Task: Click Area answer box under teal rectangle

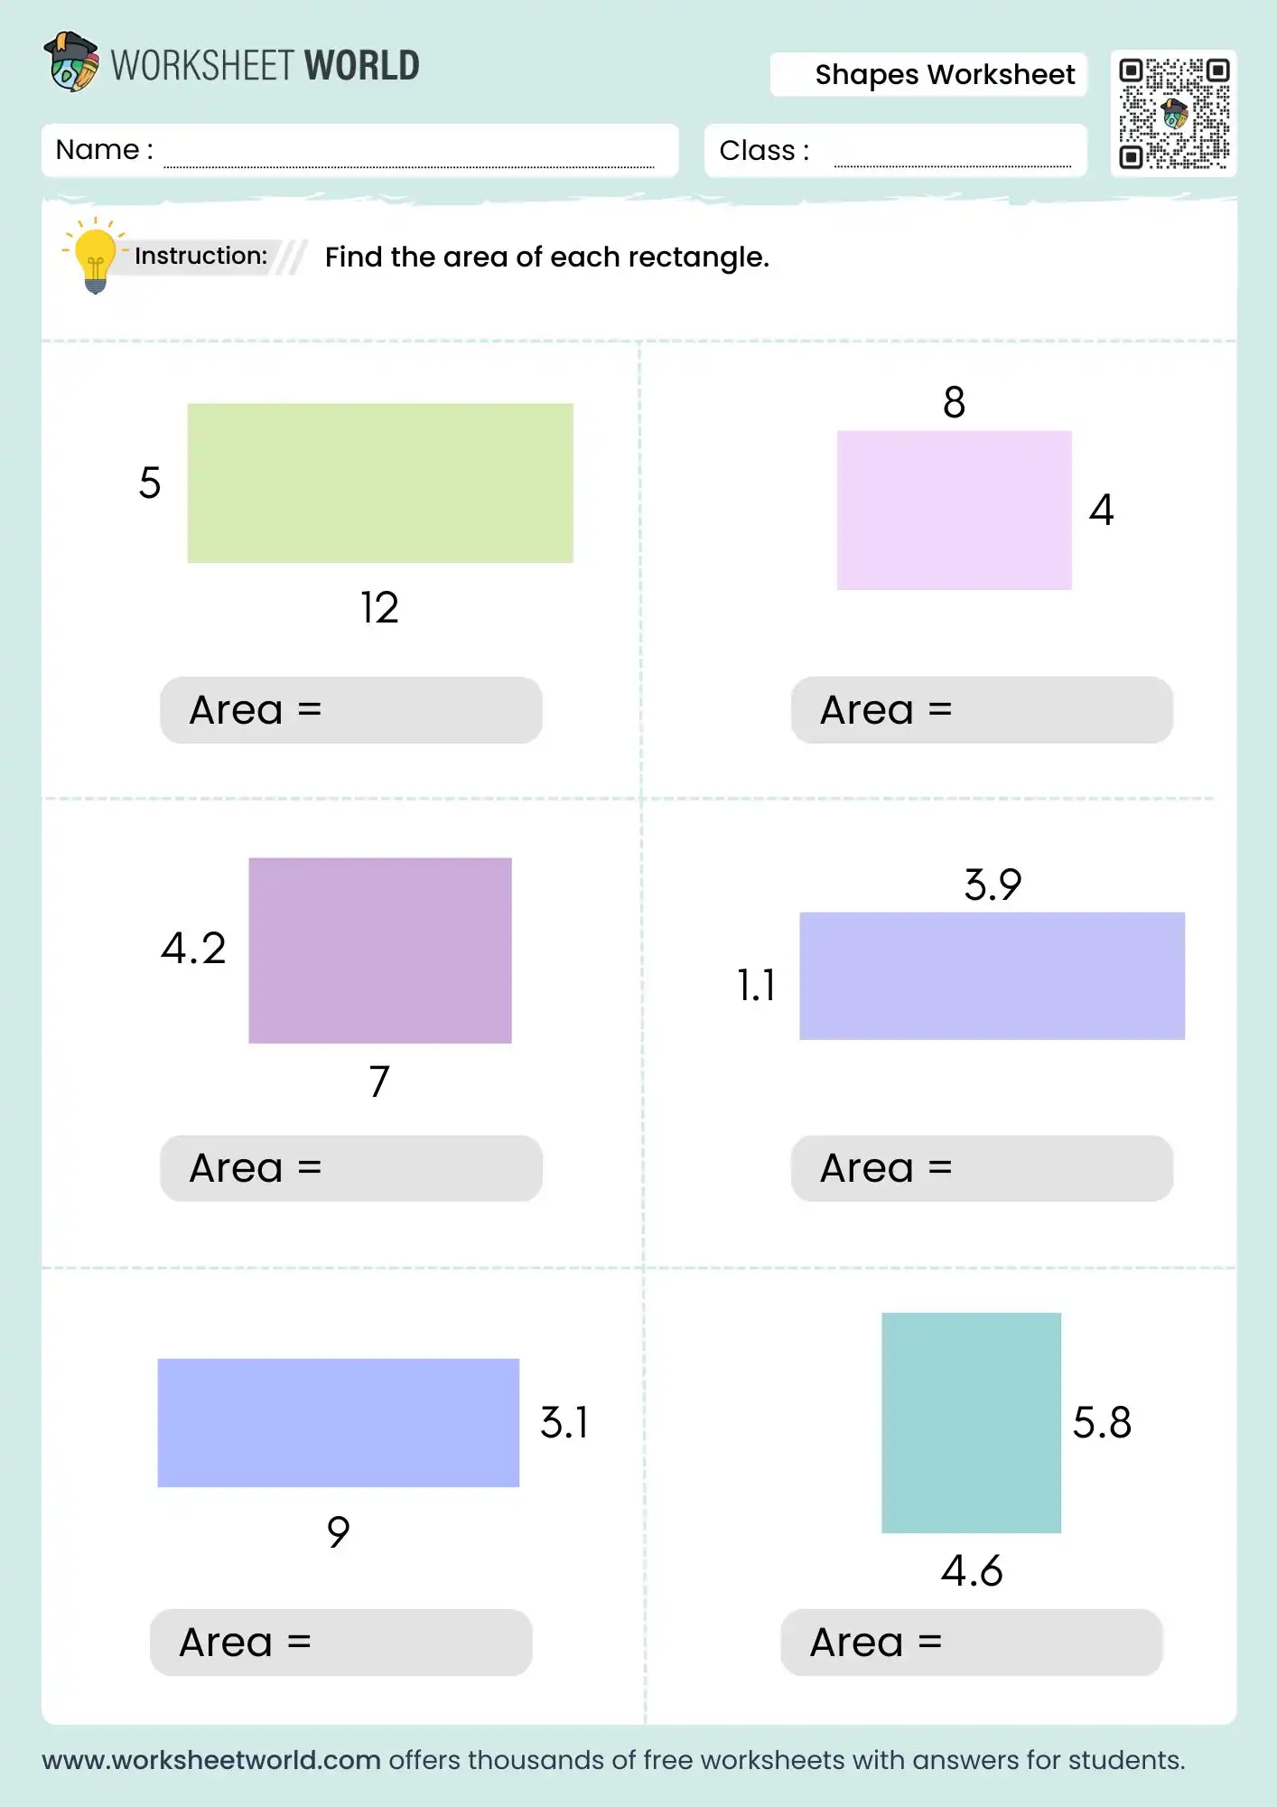Action: 972,1643
